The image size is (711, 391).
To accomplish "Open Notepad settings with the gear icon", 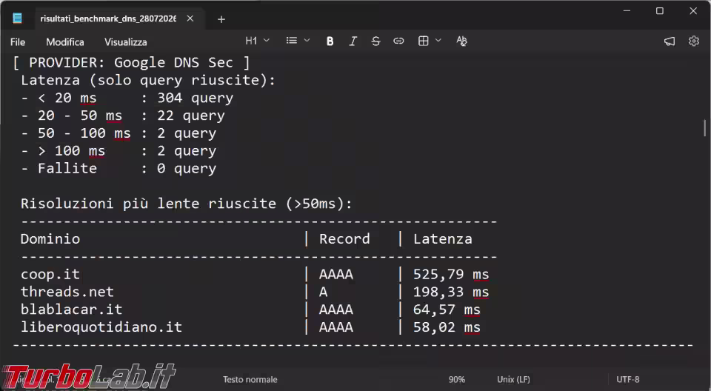I will pyautogui.click(x=694, y=41).
